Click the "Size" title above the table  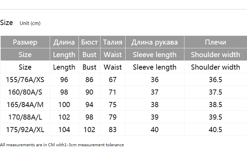pyautogui.click(x=6, y=23)
